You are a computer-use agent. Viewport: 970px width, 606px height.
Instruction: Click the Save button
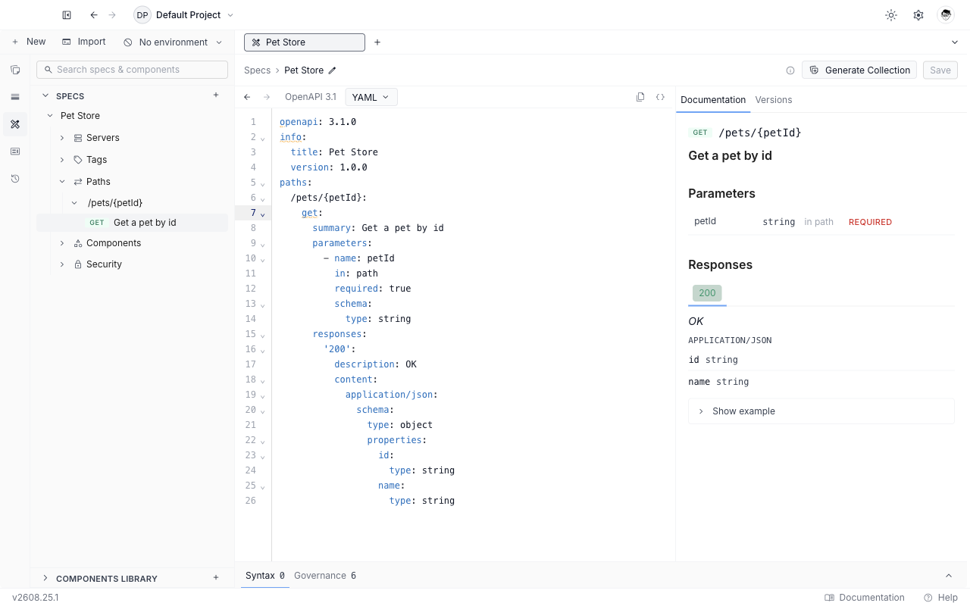point(940,70)
